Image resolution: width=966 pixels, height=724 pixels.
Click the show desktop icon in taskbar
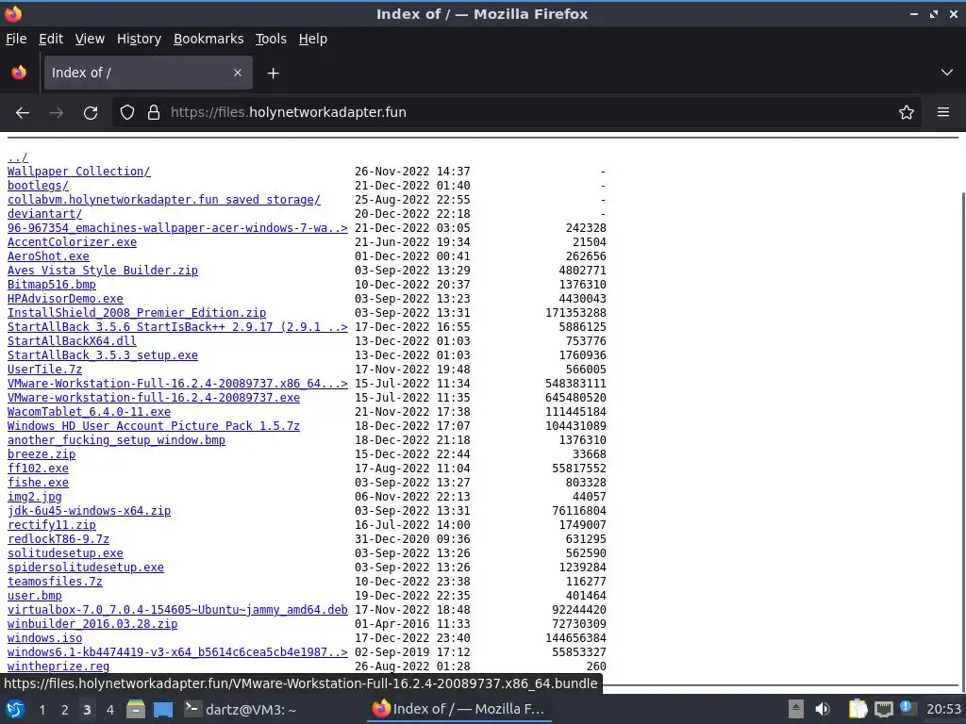(x=163, y=709)
